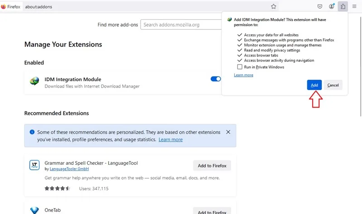
Task: Open the extensions puzzle-piece toolbar button
Action: [343, 6]
